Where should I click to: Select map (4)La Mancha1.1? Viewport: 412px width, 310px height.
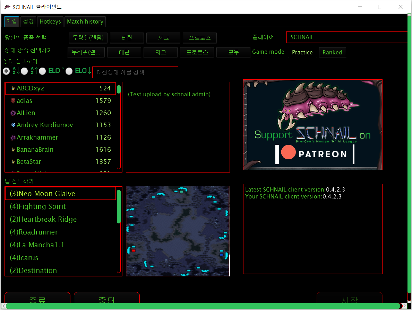point(60,245)
